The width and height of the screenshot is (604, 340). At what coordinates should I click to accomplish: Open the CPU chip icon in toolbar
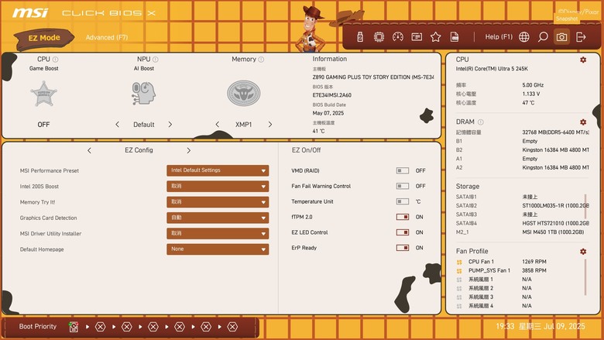[x=379, y=37]
